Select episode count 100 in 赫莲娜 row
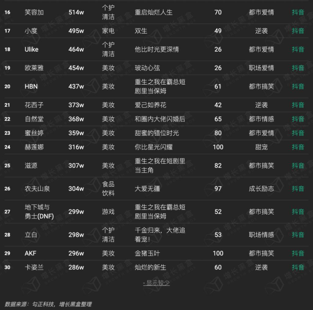This screenshot has height=310, width=313. tap(218, 147)
